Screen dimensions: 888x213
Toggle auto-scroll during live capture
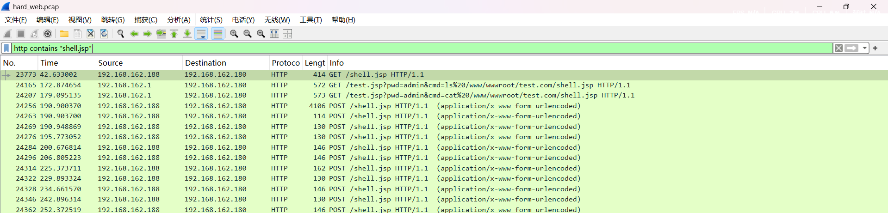(201, 34)
